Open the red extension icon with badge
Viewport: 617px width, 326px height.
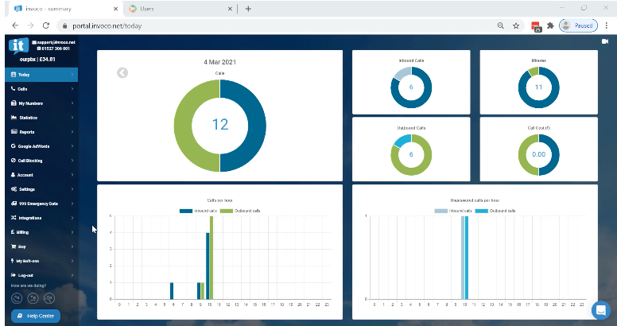(536, 26)
